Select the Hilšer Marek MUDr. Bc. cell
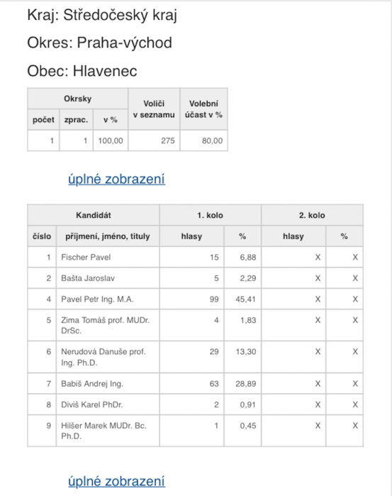 click(x=108, y=431)
